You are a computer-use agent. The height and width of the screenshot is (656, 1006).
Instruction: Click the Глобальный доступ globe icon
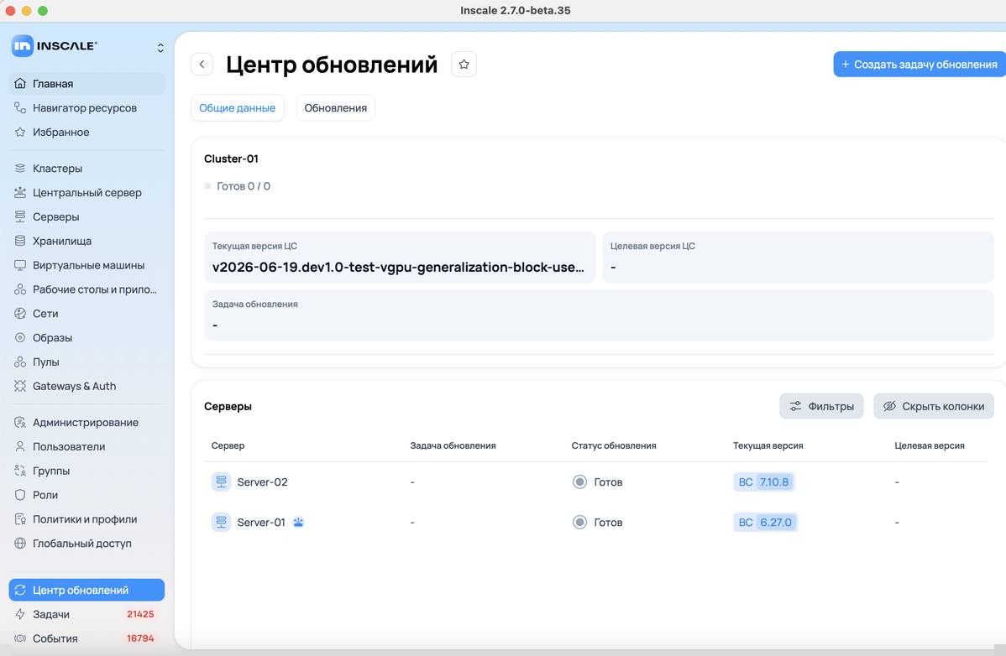point(20,544)
